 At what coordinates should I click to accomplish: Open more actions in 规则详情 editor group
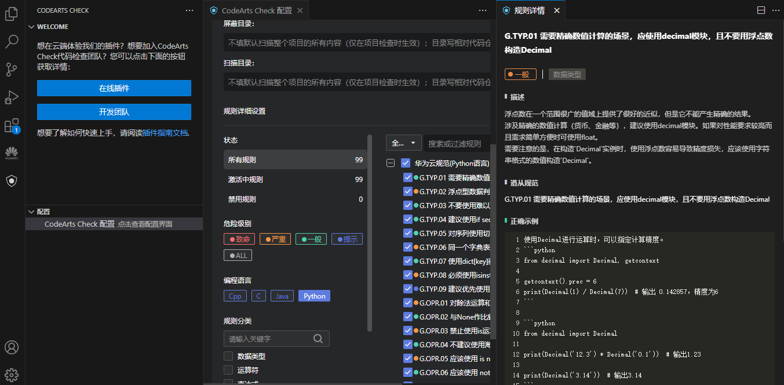[775, 10]
